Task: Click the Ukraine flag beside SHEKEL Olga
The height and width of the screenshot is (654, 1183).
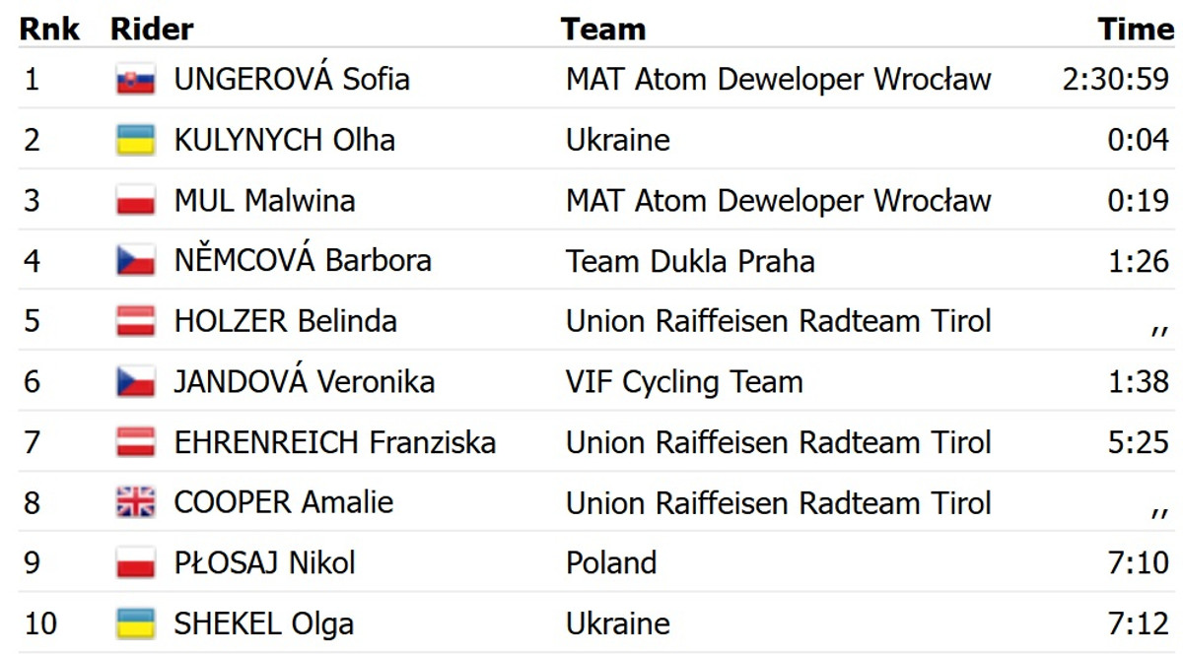Action: [x=135, y=623]
